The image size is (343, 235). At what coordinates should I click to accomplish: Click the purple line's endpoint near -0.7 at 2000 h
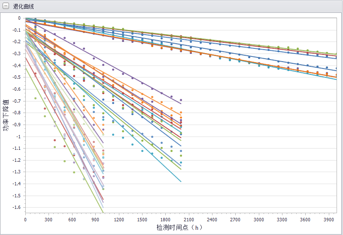tap(181, 104)
